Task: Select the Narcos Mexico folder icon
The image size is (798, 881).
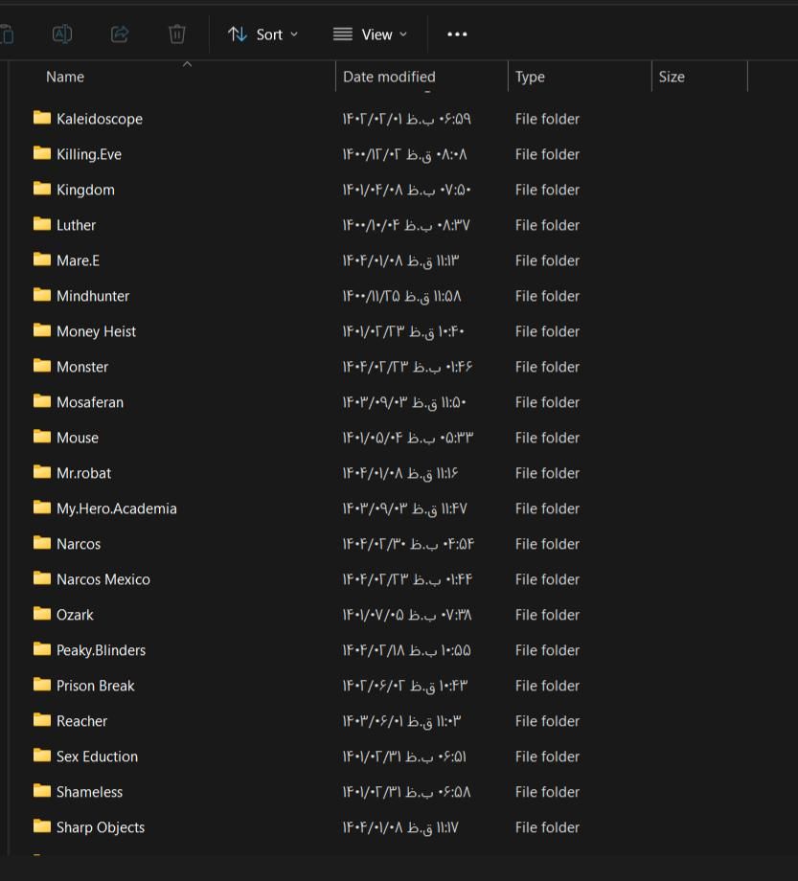Action: point(42,577)
